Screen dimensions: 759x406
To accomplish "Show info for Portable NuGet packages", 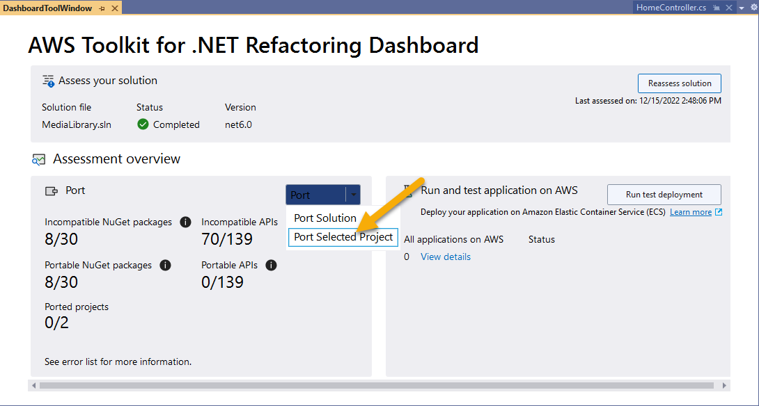I will coord(165,266).
